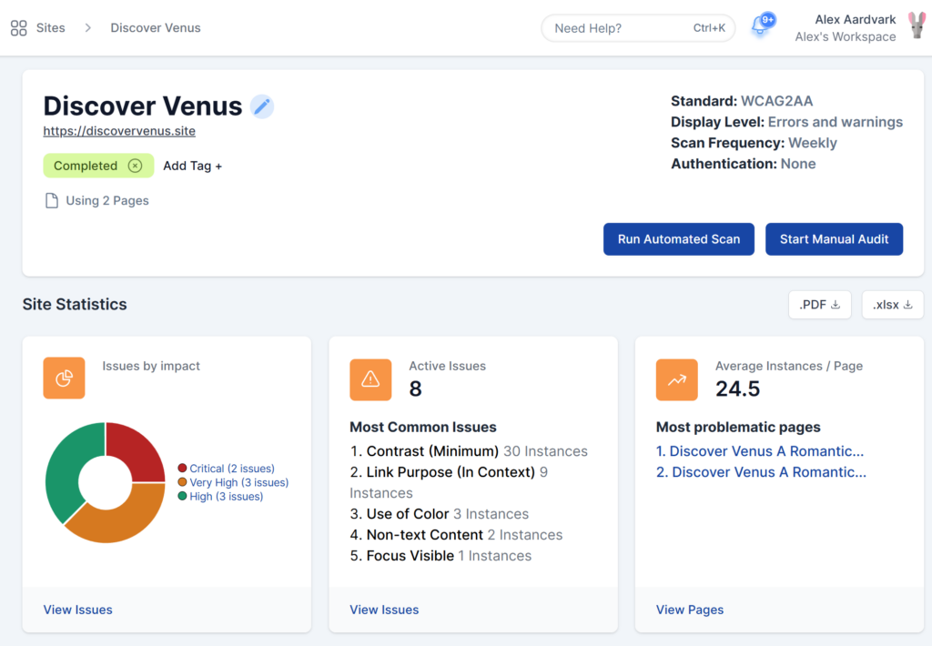Viewport: 932px width, 646px height.
Task: Click View Issues under Issues by impact
Action: tap(77, 610)
